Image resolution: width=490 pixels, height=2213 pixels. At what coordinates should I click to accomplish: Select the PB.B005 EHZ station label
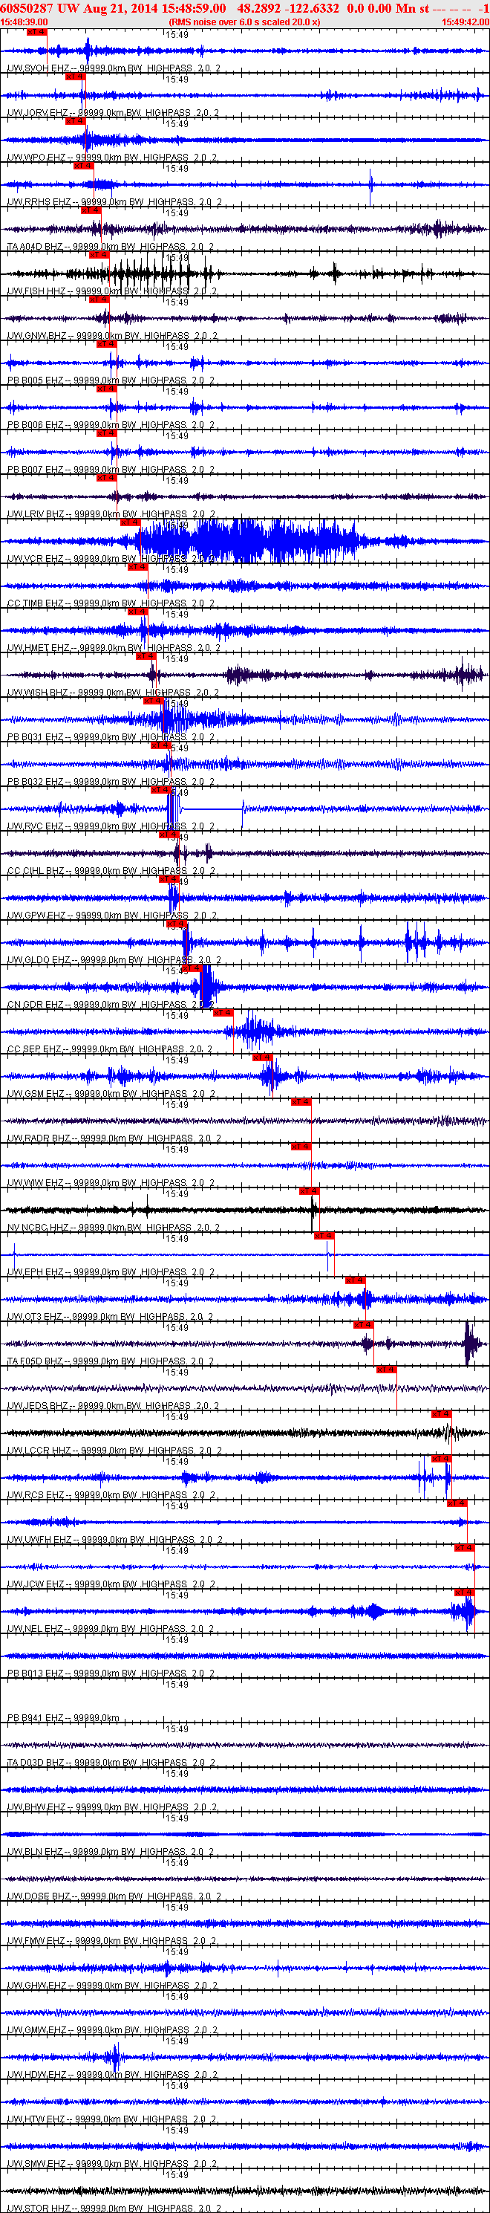[111, 380]
